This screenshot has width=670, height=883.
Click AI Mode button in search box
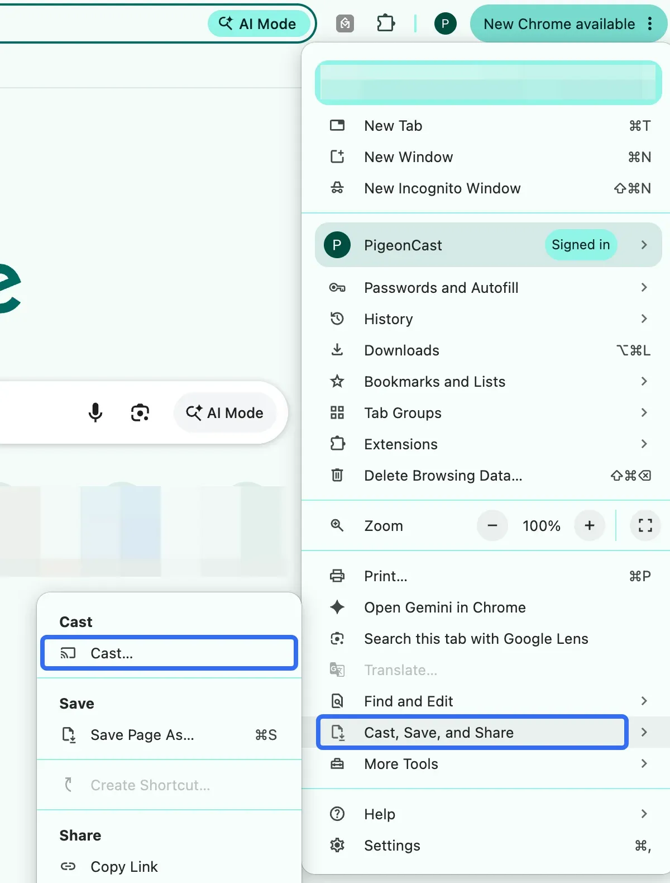pos(225,412)
